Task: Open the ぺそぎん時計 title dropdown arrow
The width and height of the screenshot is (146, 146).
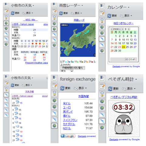Action: 136,79
